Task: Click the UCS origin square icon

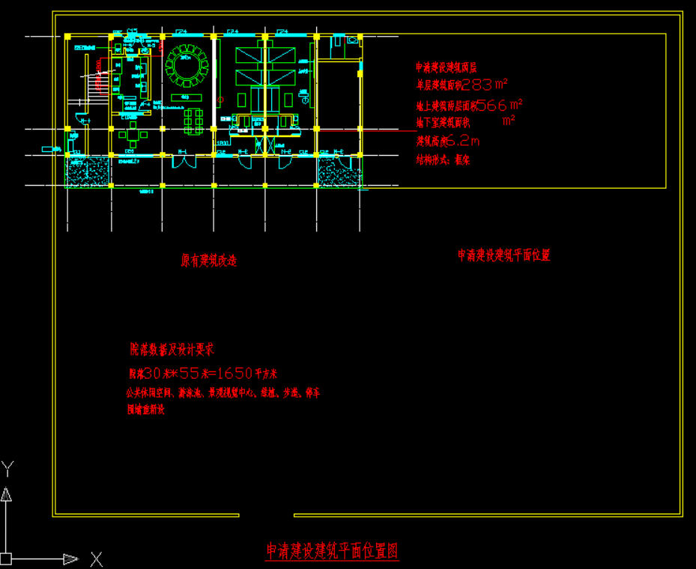Action: pyautogui.click(x=6, y=558)
